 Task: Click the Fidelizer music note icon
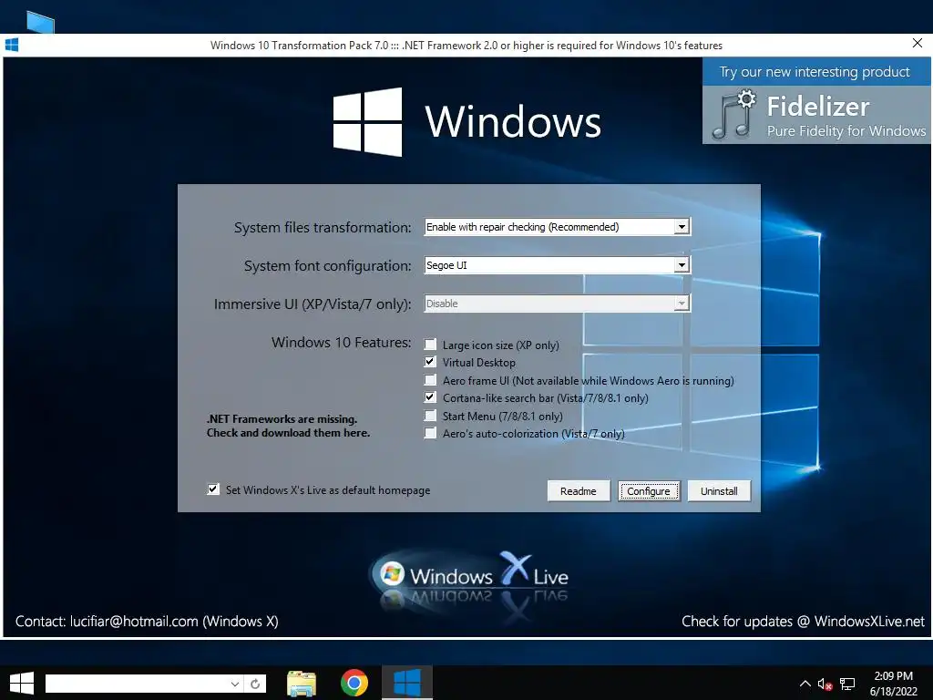[x=733, y=115]
